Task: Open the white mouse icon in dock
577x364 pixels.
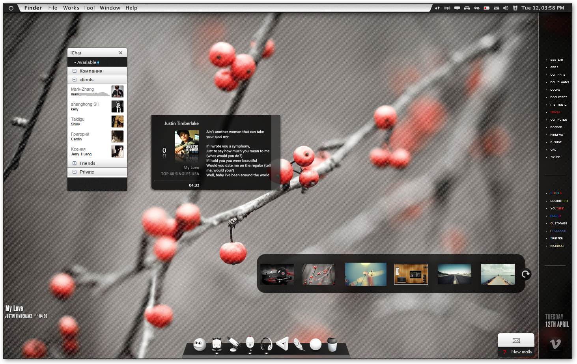Action: pos(250,343)
